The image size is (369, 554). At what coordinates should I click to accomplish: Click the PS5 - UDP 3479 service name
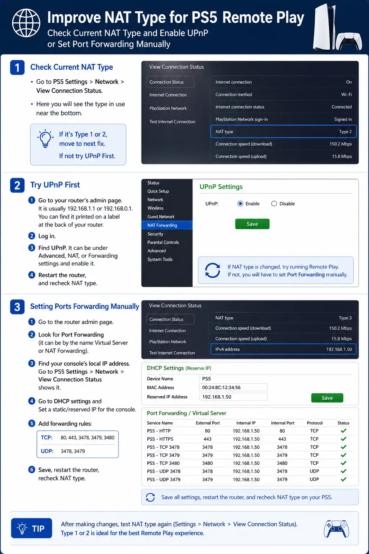coord(164,479)
